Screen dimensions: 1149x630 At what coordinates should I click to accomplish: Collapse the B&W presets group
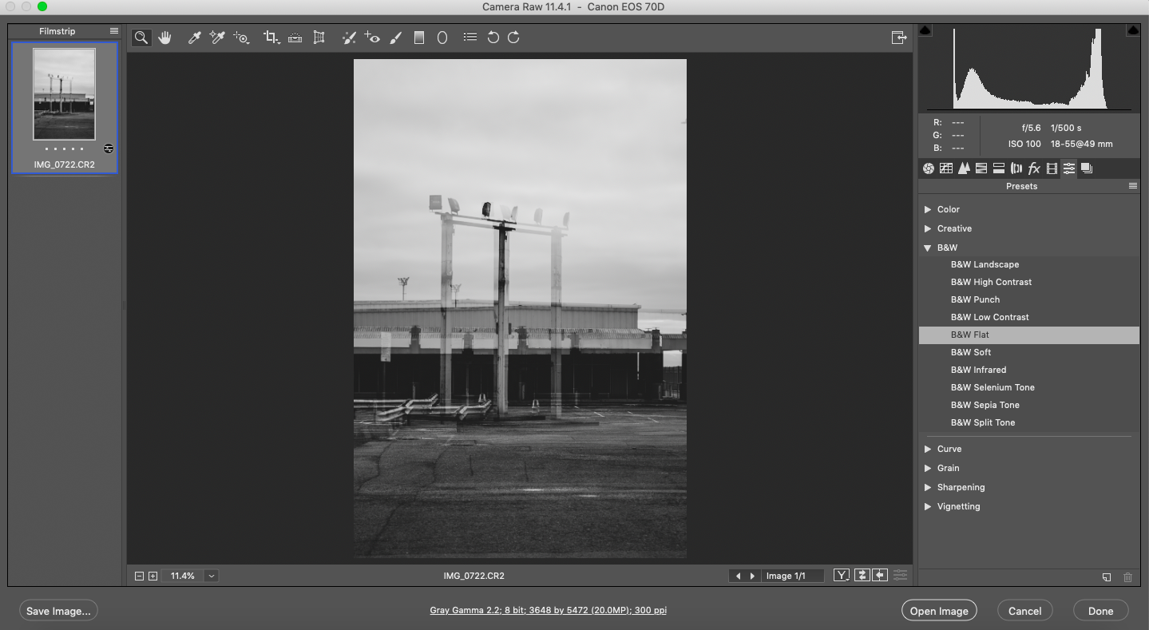(928, 248)
